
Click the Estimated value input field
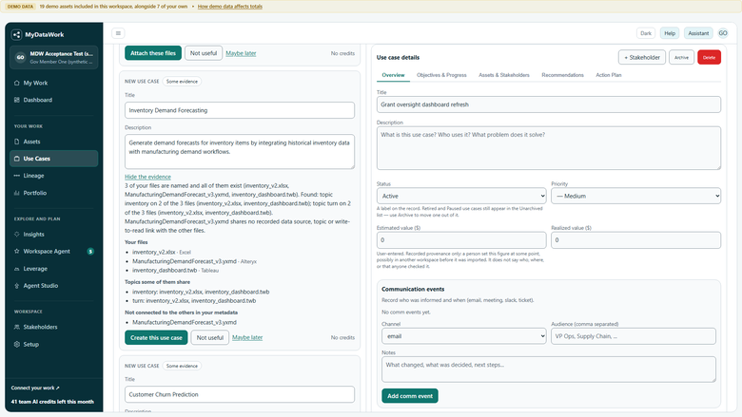point(461,240)
